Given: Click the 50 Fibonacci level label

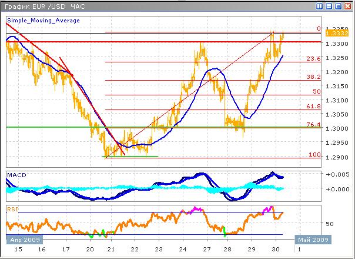Looking at the screenshot, I should [316, 92].
